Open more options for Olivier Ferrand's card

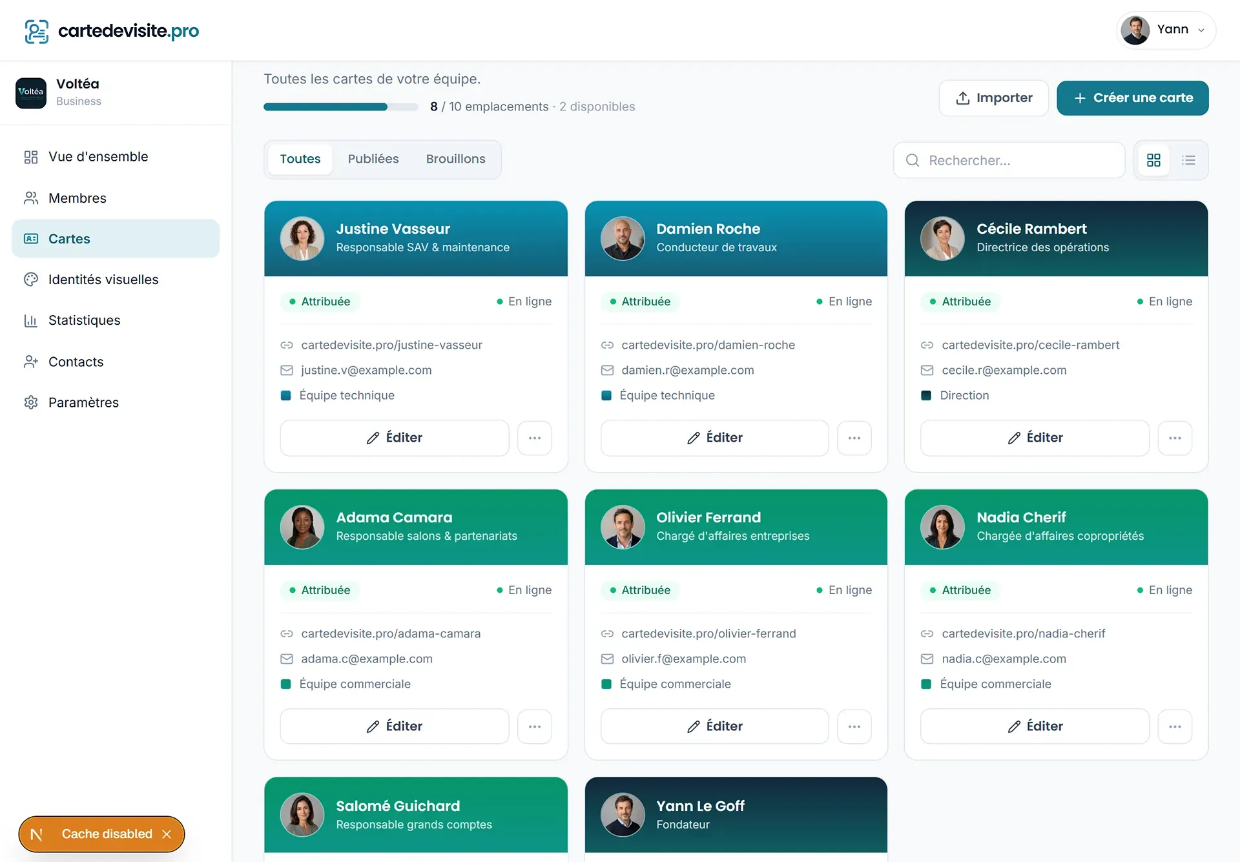[x=854, y=726]
